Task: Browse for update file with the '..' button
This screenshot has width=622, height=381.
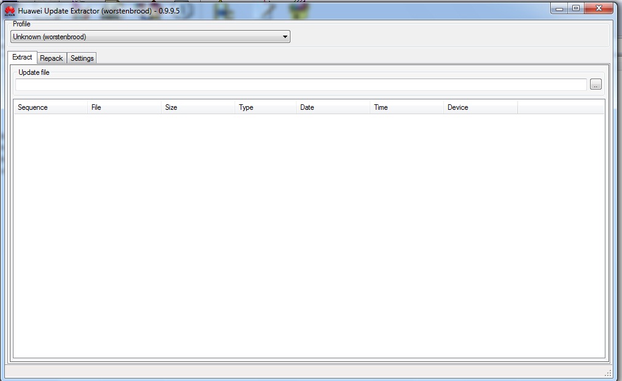Action: (596, 85)
